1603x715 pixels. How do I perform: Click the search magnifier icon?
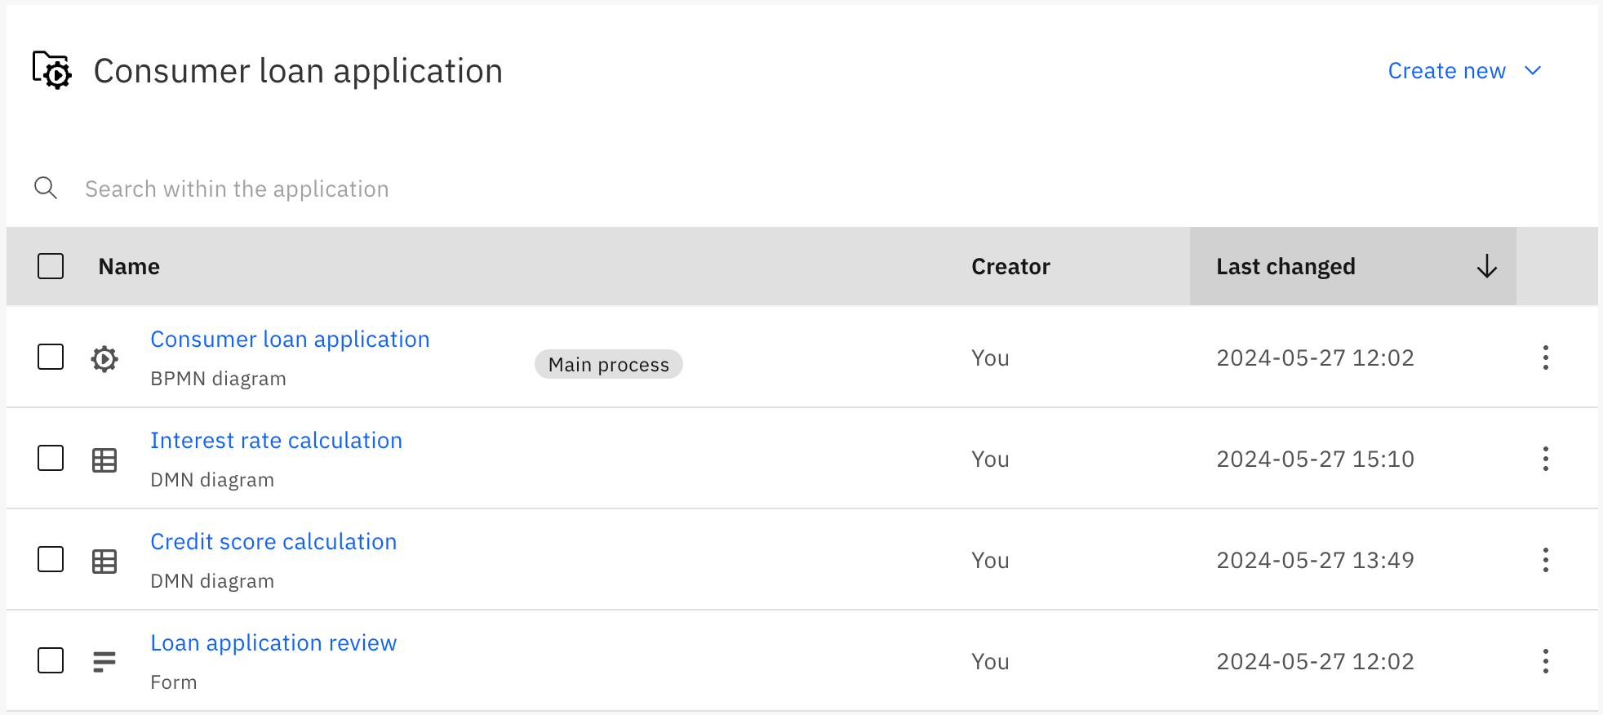(46, 189)
